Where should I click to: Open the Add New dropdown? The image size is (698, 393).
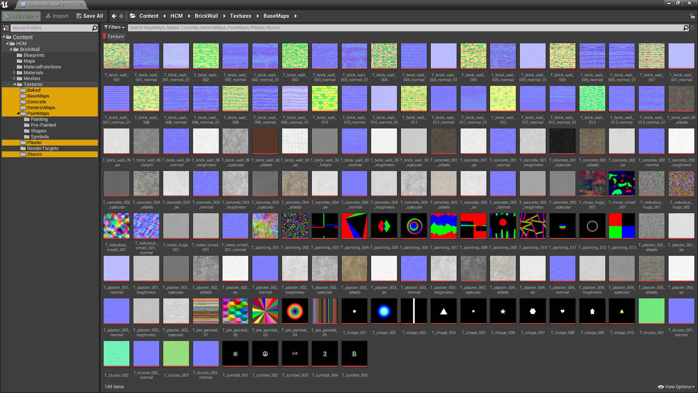pyautogui.click(x=21, y=16)
